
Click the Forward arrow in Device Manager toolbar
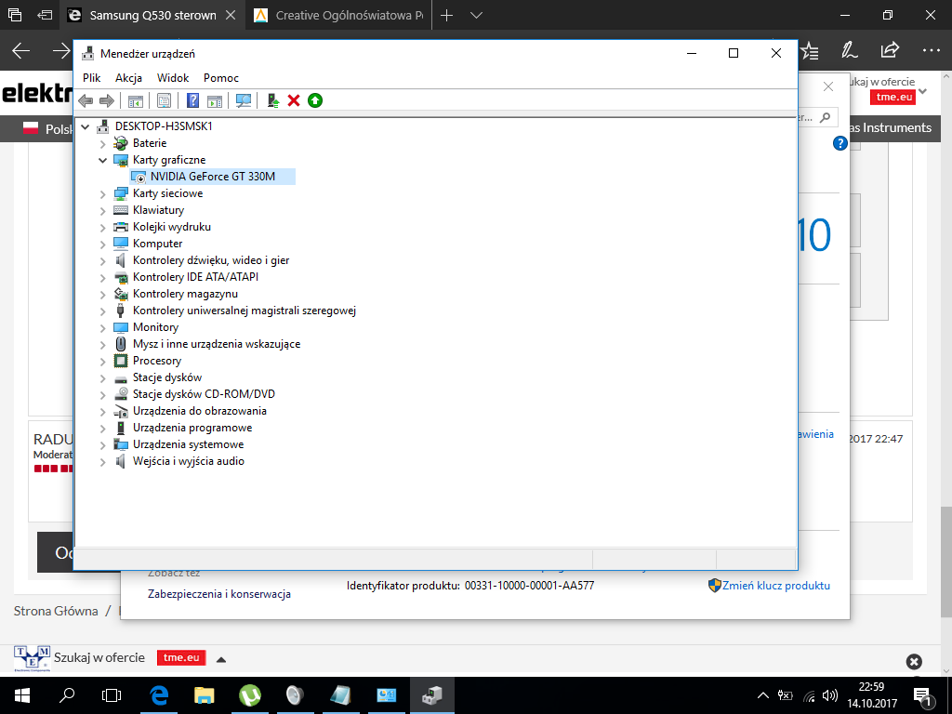107,100
